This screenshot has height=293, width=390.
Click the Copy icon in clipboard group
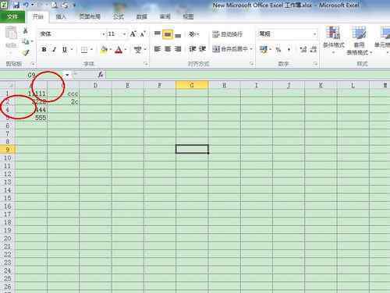(x=26, y=41)
